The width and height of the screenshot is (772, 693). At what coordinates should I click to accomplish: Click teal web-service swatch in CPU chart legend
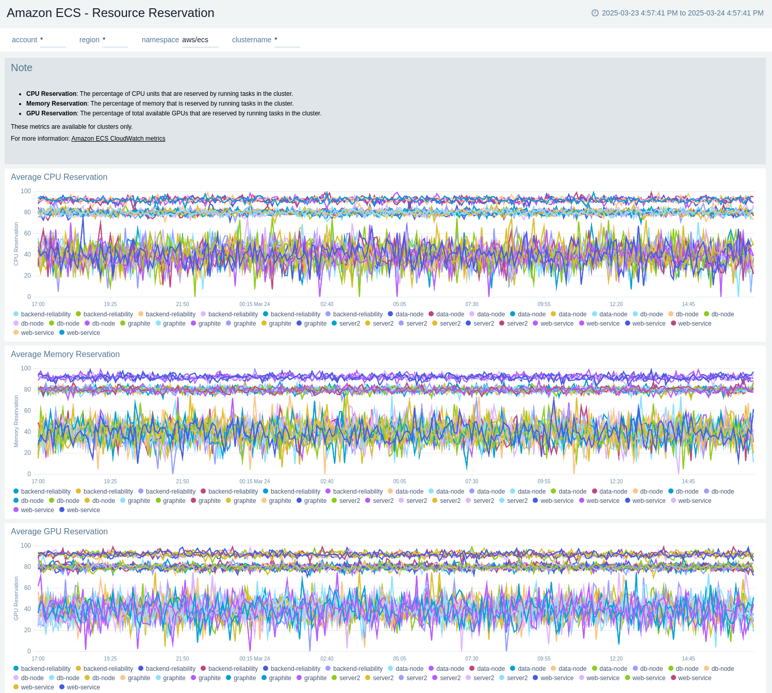click(62, 333)
